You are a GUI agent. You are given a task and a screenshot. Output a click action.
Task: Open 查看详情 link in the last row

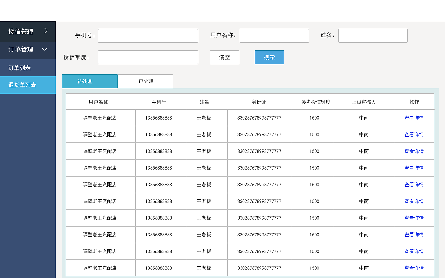tap(414, 268)
